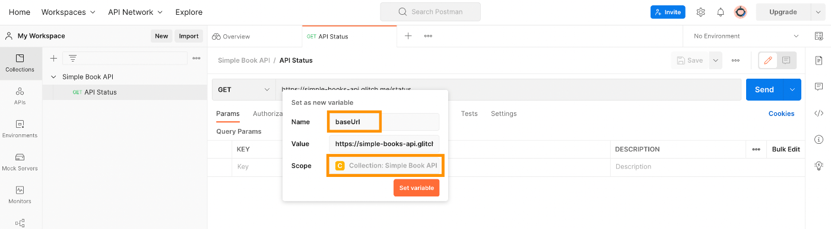Expand the Workspaces dropdown

(68, 12)
